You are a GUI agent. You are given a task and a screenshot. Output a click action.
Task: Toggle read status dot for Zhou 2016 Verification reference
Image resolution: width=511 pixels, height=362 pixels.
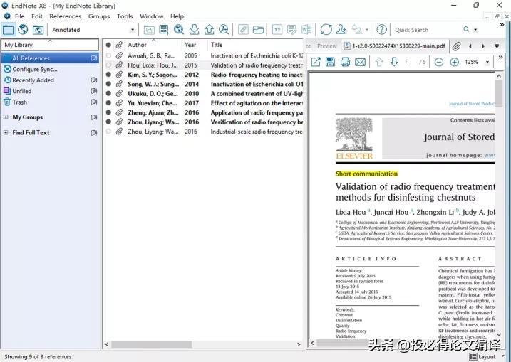pos(108,122)
